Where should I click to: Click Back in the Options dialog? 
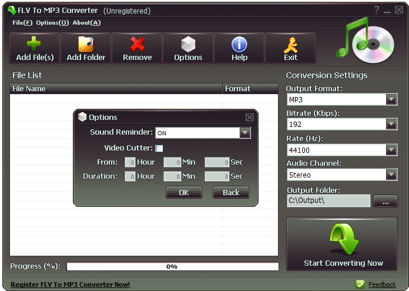pos(231,192)
